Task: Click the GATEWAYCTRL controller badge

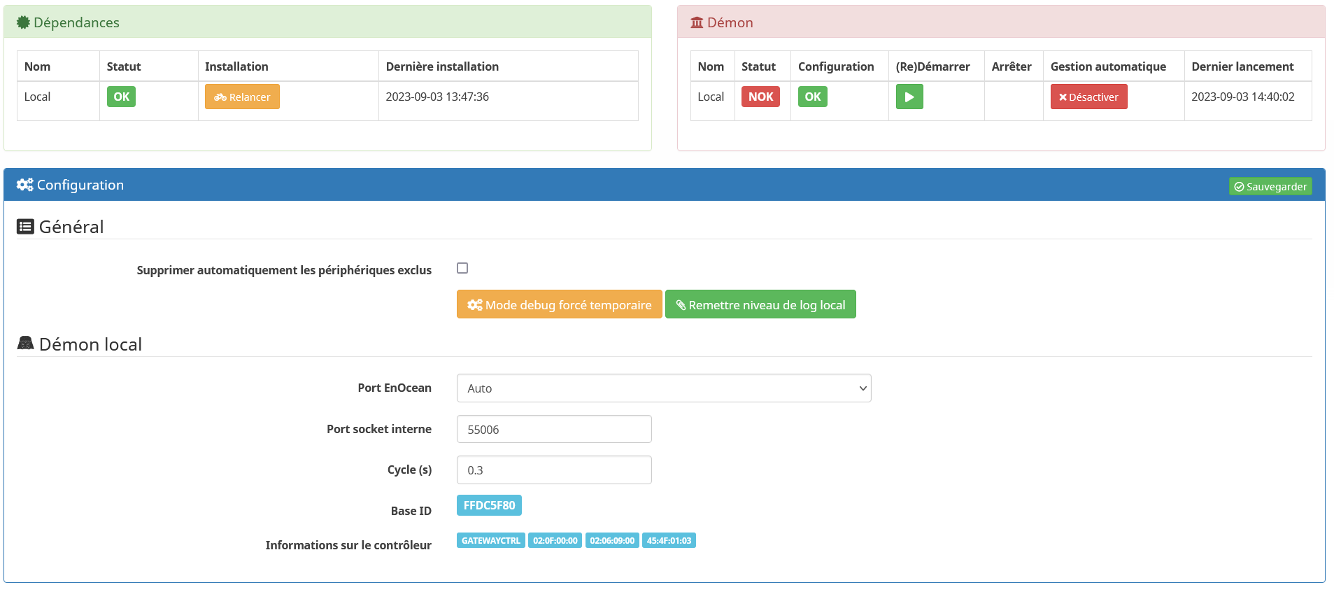Action: [x=490, y=541]
